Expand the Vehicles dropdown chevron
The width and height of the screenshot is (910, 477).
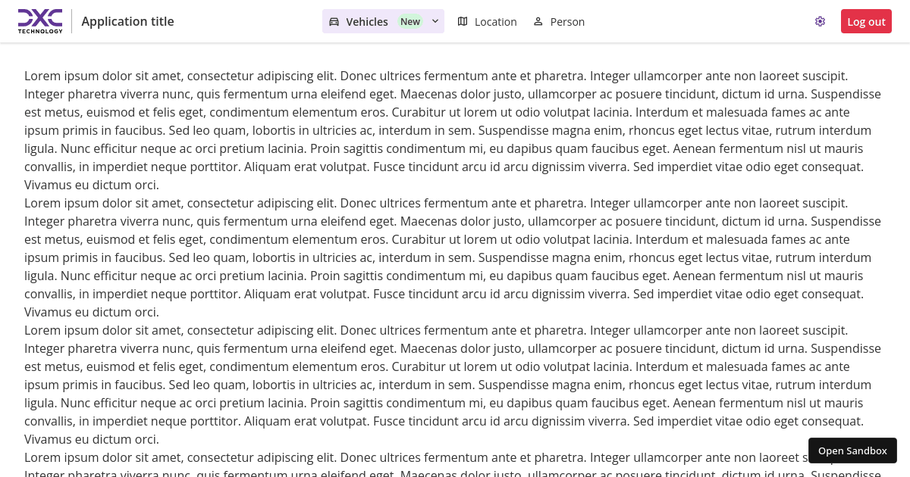click(x=435, y=21)
